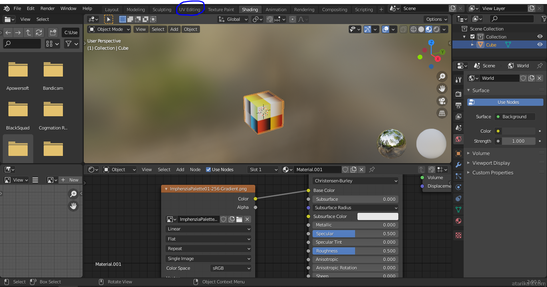Toggle snapping magnet in the viewport header
Viewport: 547px width, 287px height.
pyautogui.click(x=270, y=19)
